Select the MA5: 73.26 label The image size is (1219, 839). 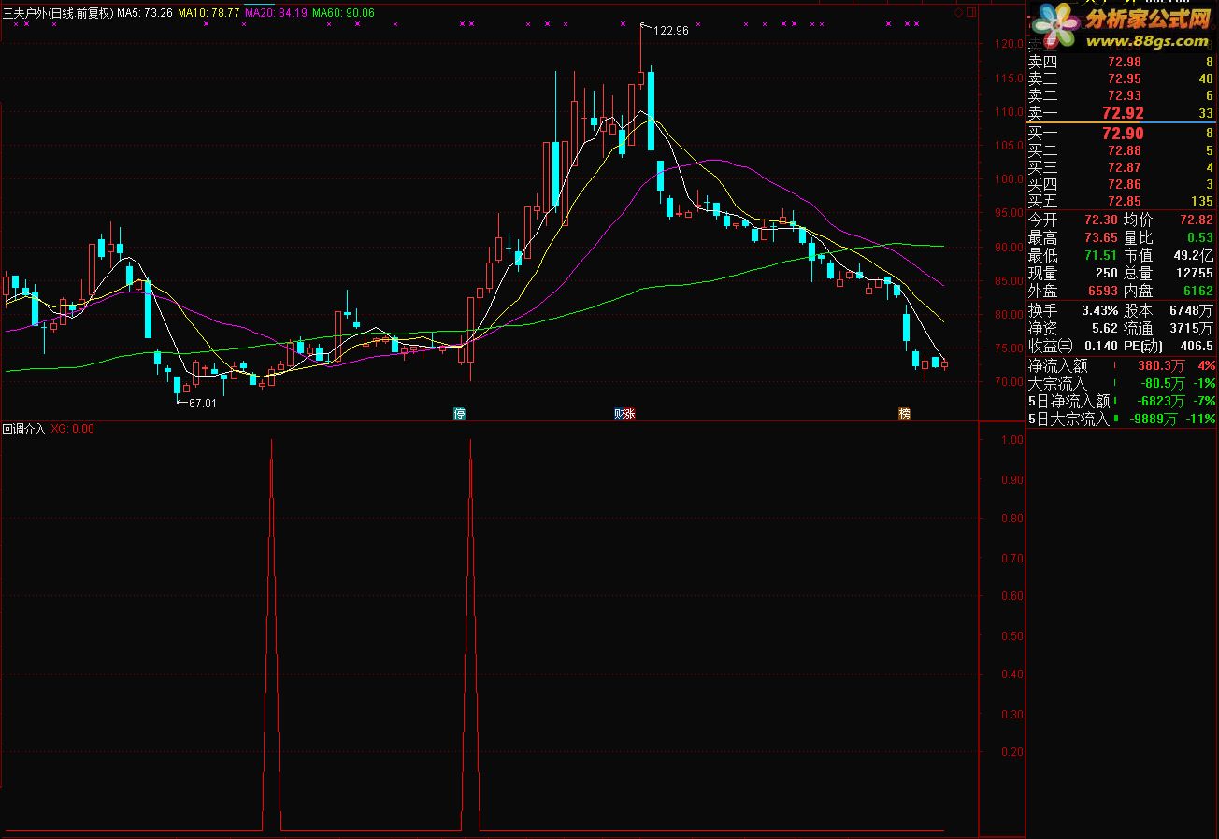pos(145,13)
